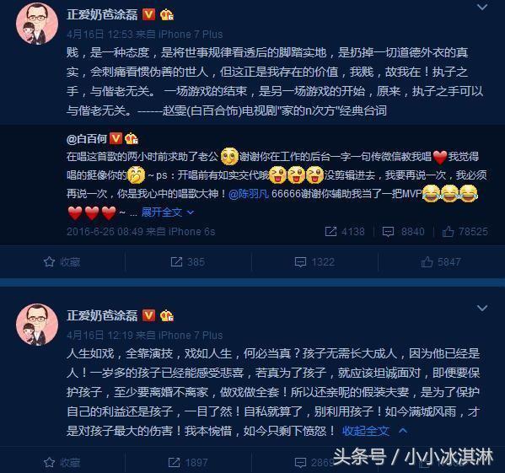
Task: Open comments showing 1322 on first post
Action: coord(314,261)
